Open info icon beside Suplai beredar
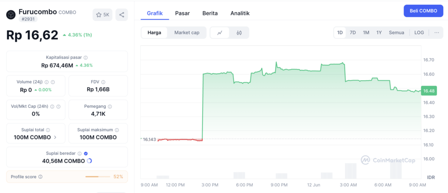Image resolution: width=448 pixels, height=193 pixels. coord(80,154)
